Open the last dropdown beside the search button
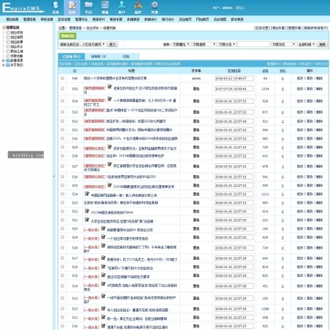 306,45
